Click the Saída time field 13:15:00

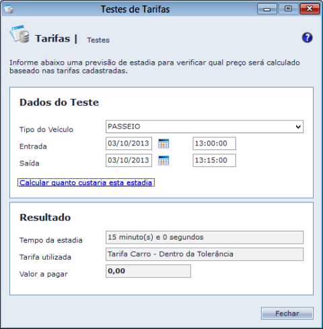(214, 160)
